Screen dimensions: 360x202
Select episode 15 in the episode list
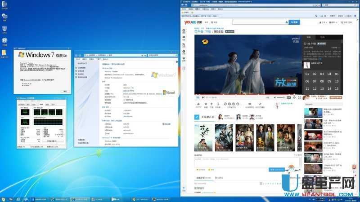point(337,88)
